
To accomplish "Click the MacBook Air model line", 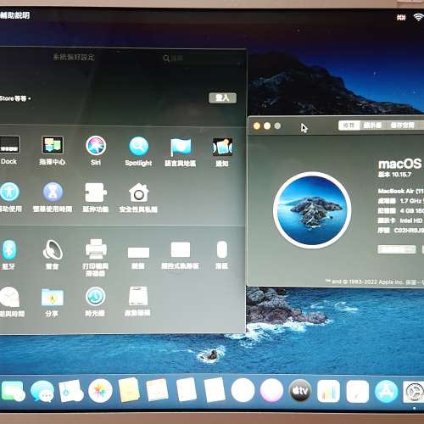I will (x=401, y=191).
